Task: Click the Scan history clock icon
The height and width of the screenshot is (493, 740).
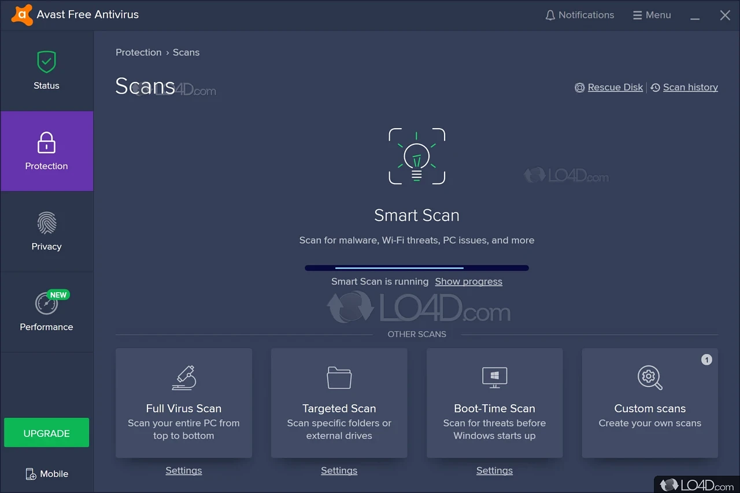Action: tap(655, 88)
